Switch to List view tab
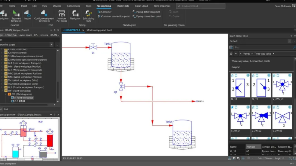 tap(6, 109)
